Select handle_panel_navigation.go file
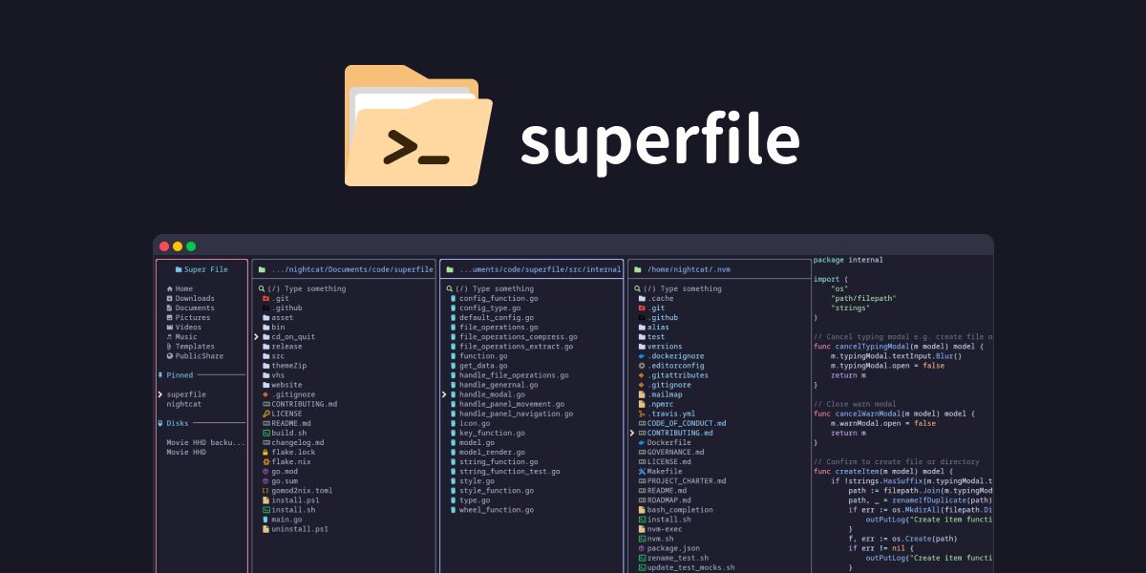Screen dimensions: 1146x573 [x=512, y=414]
